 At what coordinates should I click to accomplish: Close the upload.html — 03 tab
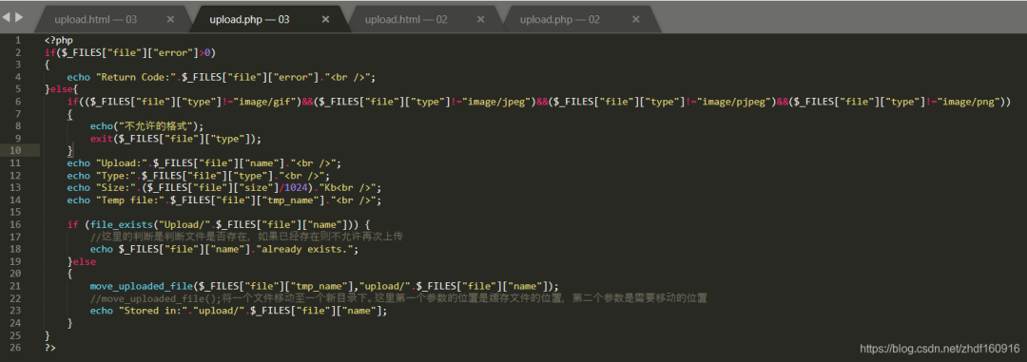170,20
